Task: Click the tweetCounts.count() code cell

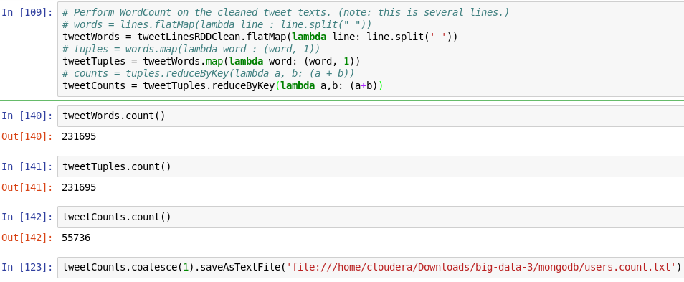Action: point(371,217)
